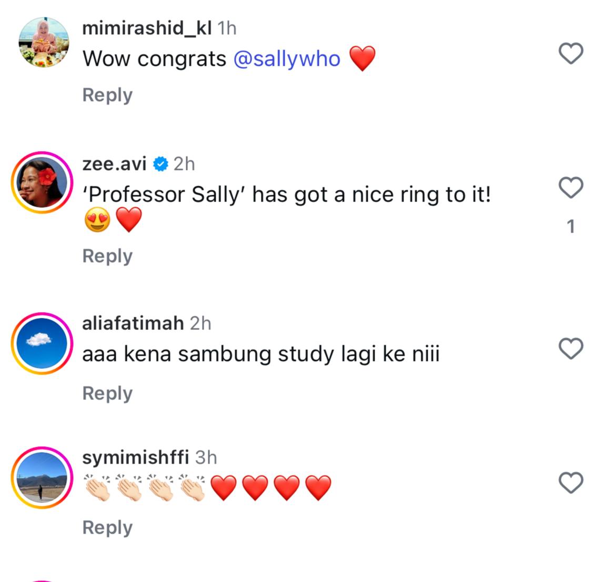The height and width of the screenshot is (582, 615).
Task: Reply to aliafatimah's comment
Action: coord(107,394)
